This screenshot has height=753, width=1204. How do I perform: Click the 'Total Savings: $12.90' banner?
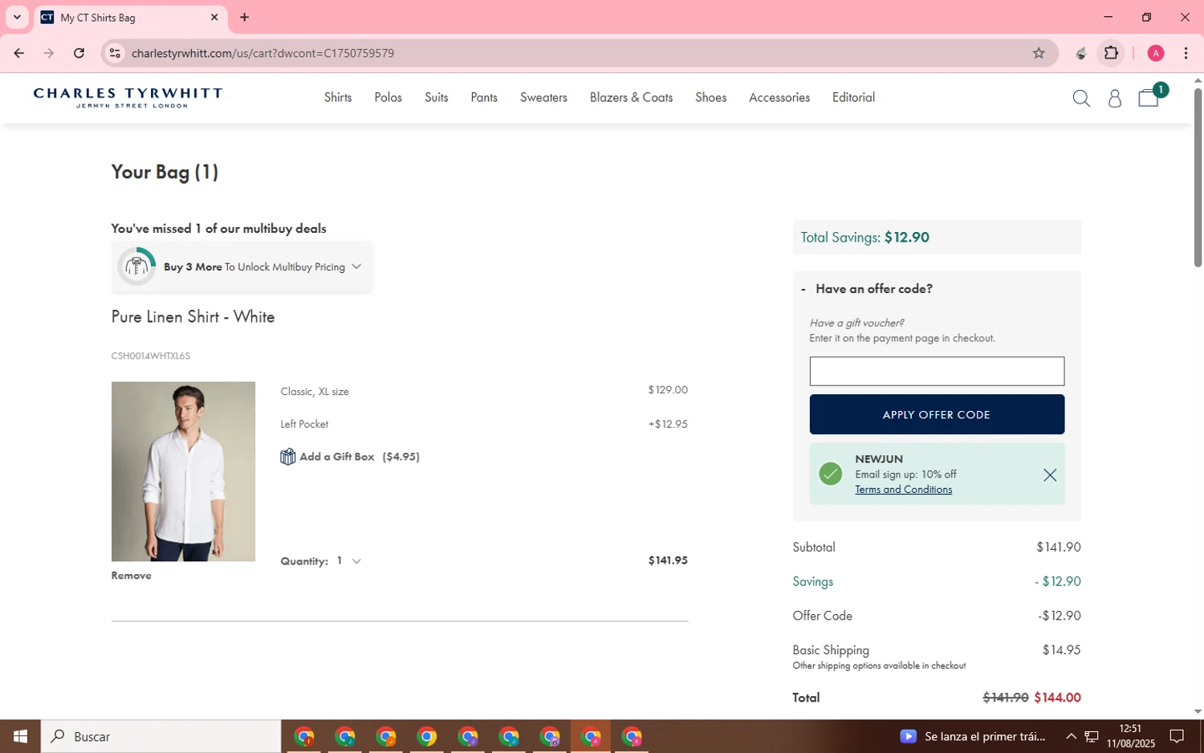(x=937, y=237)
